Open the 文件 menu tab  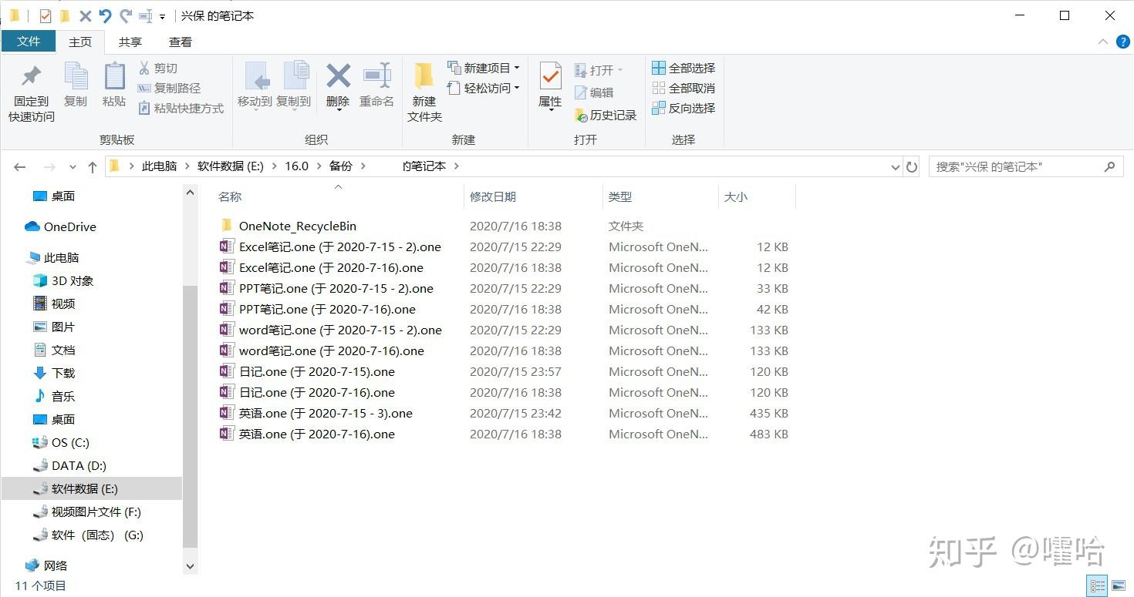tap(29, 42)
